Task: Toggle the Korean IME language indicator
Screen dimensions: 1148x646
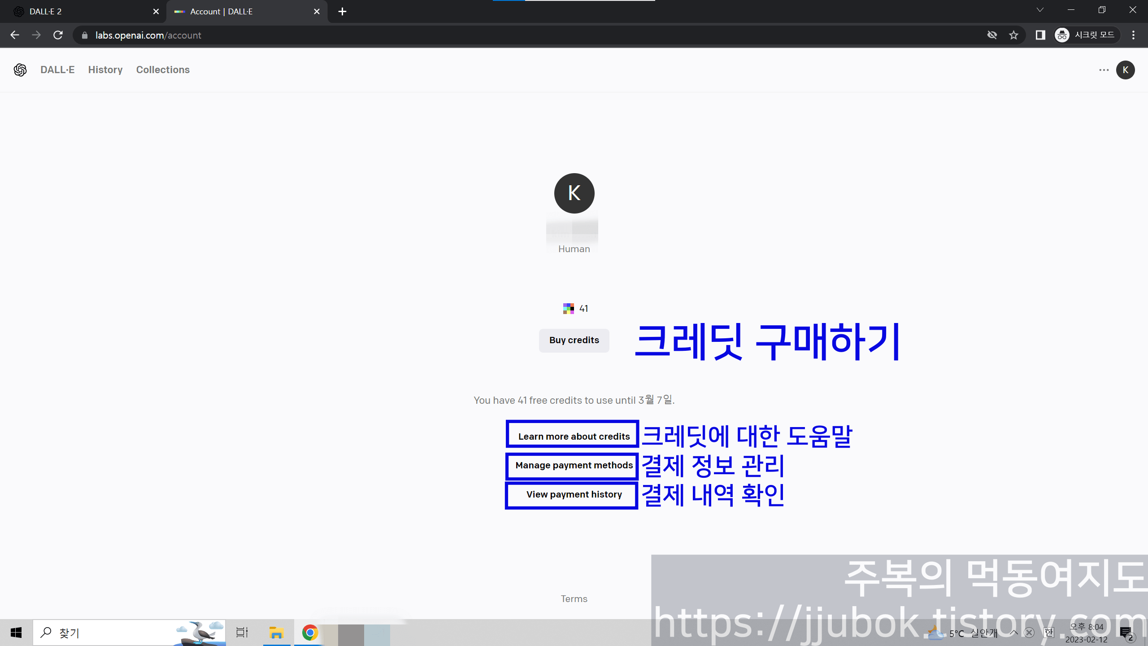Action: [x=1048, y=633]
